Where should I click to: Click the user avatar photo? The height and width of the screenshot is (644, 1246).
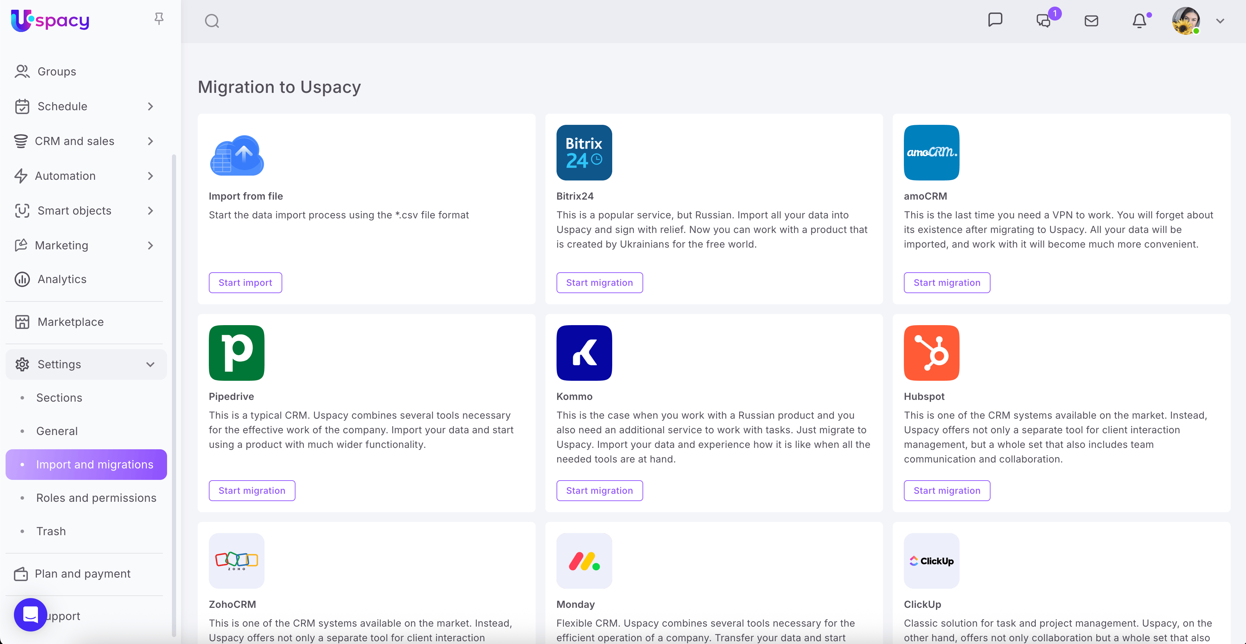[1185, 21]
